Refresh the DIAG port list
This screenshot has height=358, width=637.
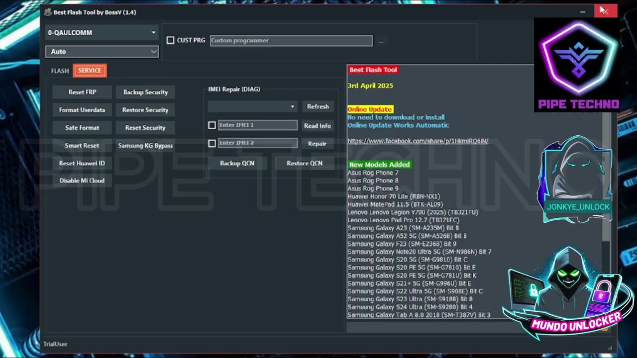[x=318, y=106]
